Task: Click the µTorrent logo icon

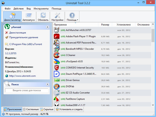Action: point(7,26)
